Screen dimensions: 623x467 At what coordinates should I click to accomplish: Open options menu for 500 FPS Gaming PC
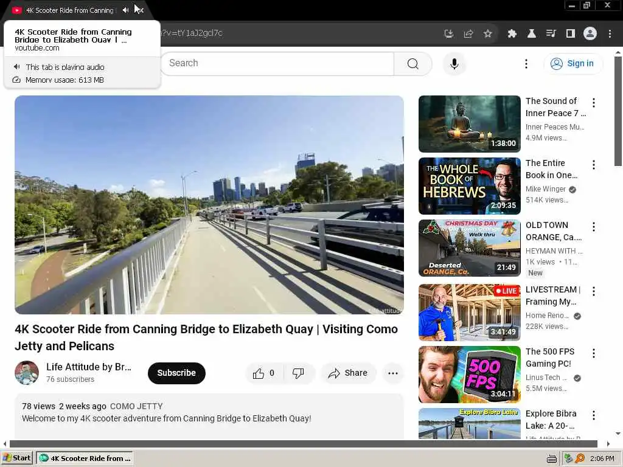pos(594,353)
